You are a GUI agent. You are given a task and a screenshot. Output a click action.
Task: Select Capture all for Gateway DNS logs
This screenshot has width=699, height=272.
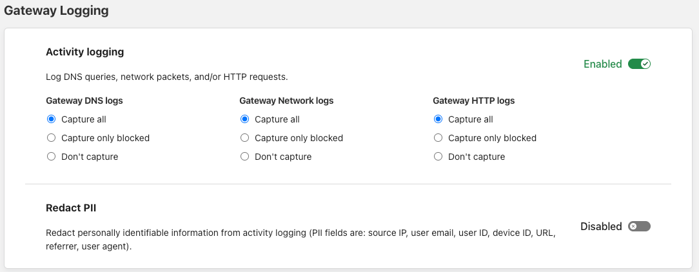pyautogui.click(x=52, y=119)
